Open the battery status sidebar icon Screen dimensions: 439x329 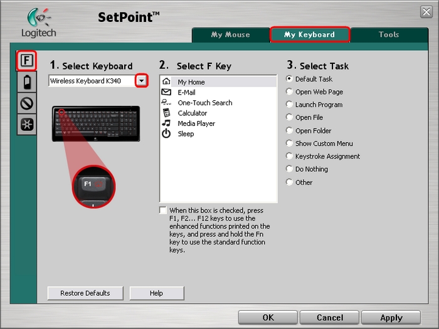[27, 82]
